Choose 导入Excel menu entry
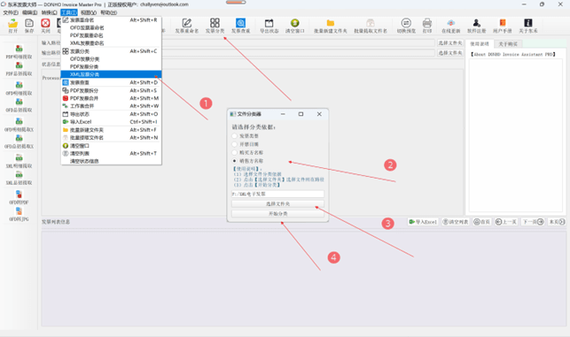570x337 pixels. pyautogui.click(x=111, y=122)
